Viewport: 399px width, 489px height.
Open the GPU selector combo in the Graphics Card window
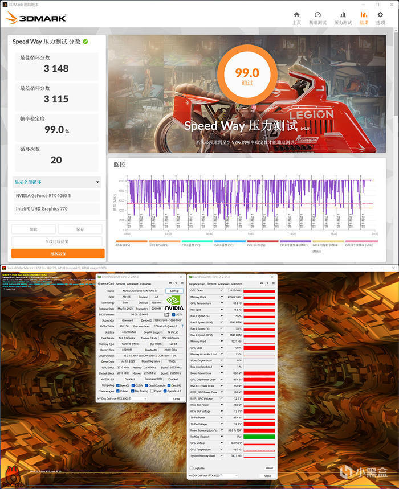[x=122, y=398]
